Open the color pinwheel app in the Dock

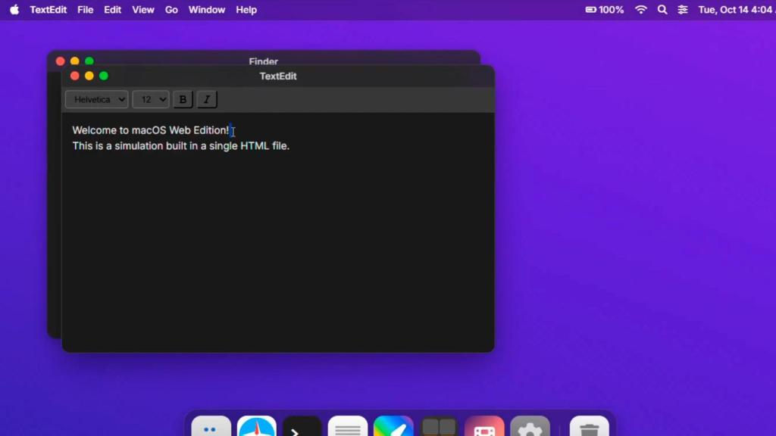coord(393,426)
